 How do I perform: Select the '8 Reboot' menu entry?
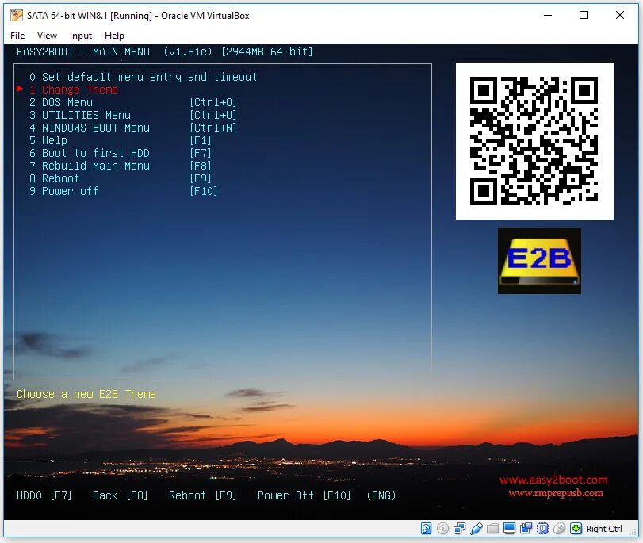tap(54, 179)
